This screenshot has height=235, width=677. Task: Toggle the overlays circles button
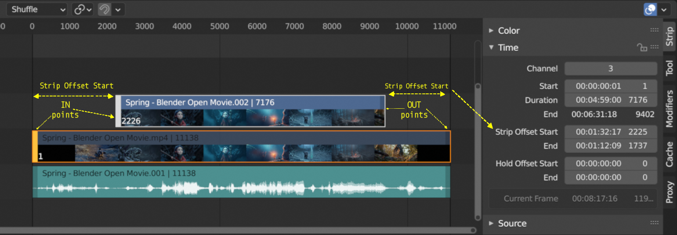coord(650,9)
